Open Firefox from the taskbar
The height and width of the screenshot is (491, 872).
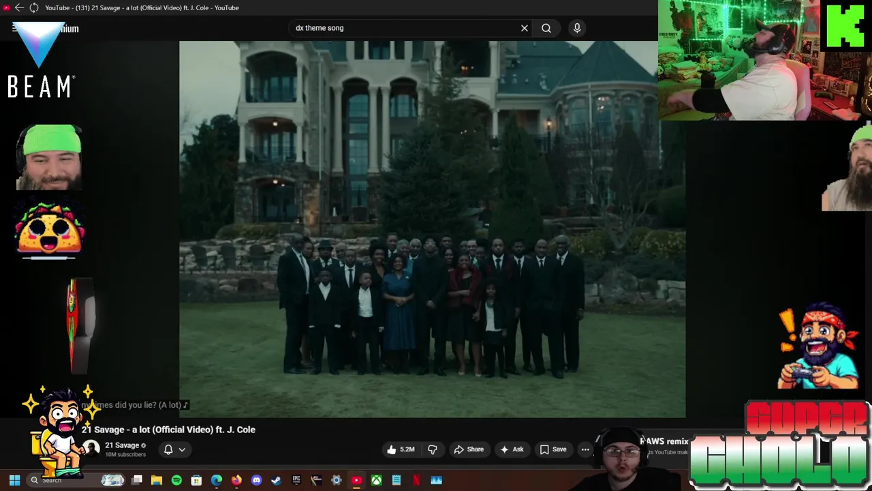tap(236, 480)
